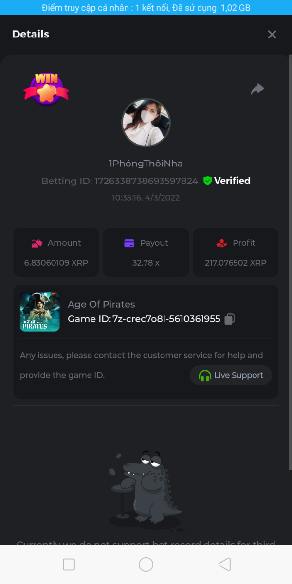Tap the WIN star badge
The image size is (292, 584).
click(47, 89)
